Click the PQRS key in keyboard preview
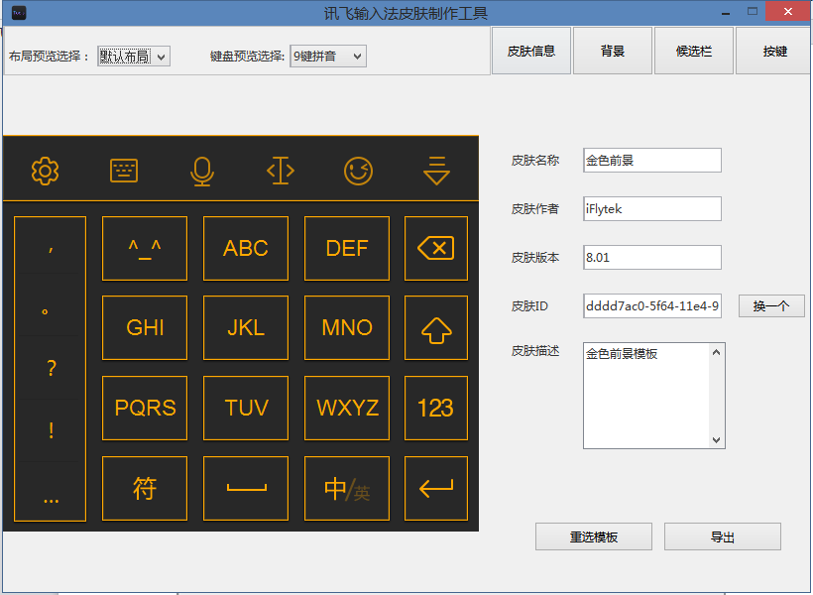The image size is (813, 595). click(x=145, y=409)
